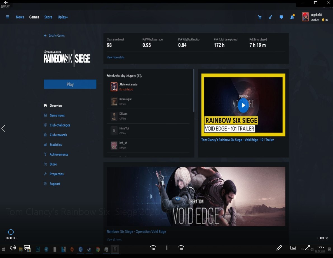Viewport: 333px width, 258px height.
Task: Open the Store tab in top navigation
Action: 48,17
